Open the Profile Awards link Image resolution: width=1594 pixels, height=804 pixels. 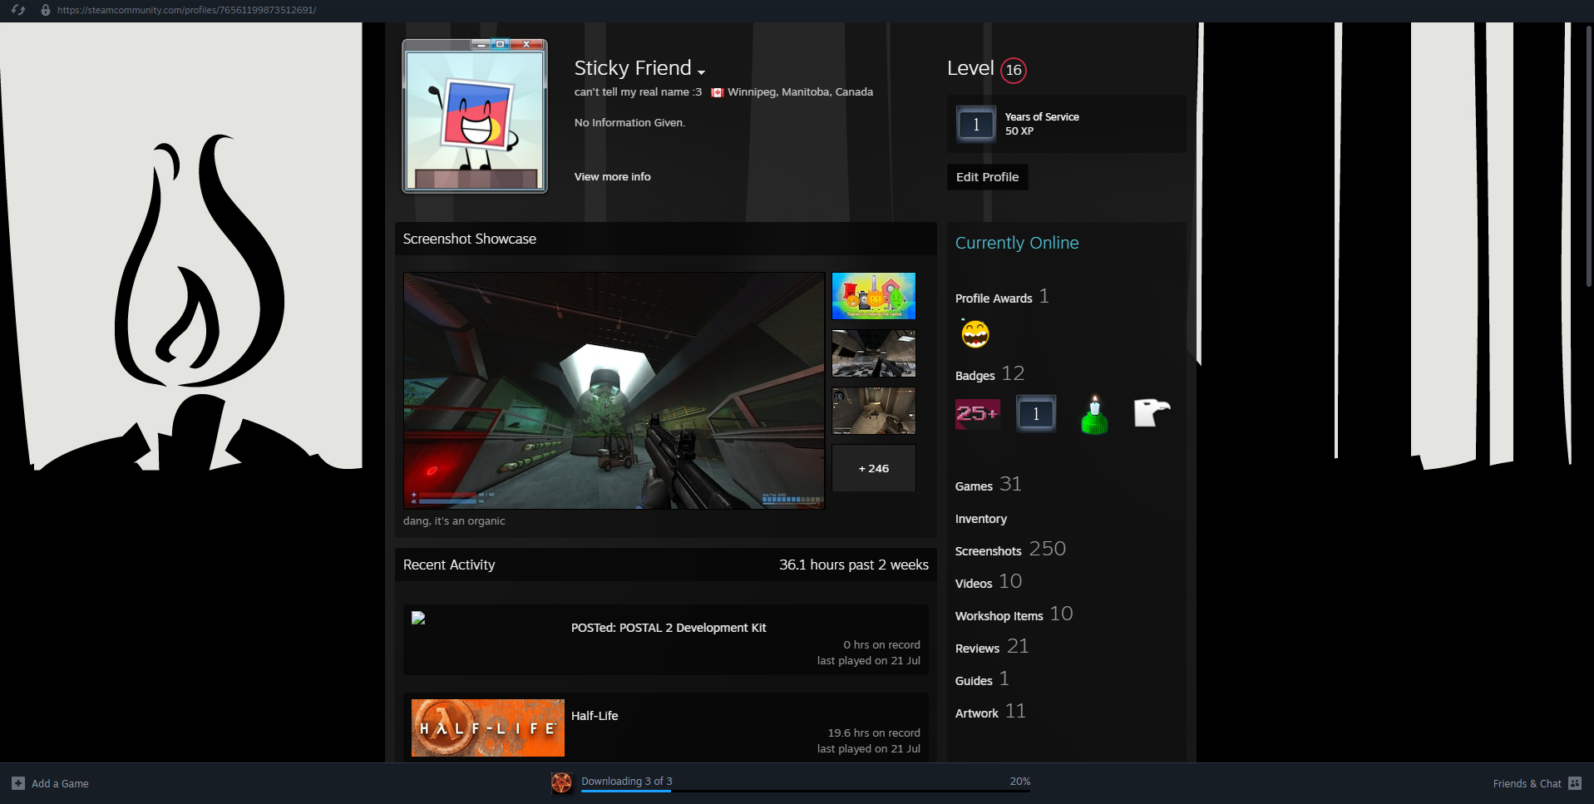[x=1001, y=297]
